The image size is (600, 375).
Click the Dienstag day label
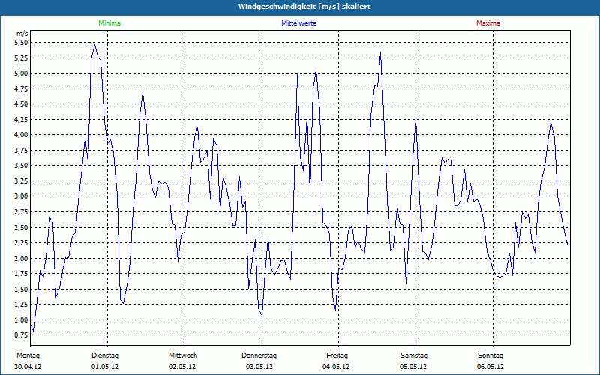(105, 355)
